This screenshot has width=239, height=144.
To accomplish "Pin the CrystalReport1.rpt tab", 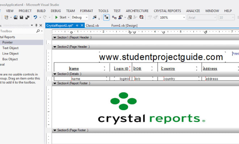I will pyautogui.click(x=77, y=25).
